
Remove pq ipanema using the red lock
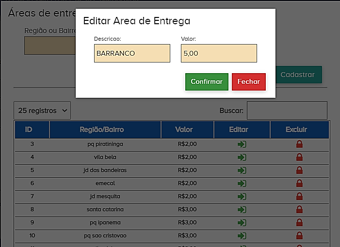tap(299, 223)
